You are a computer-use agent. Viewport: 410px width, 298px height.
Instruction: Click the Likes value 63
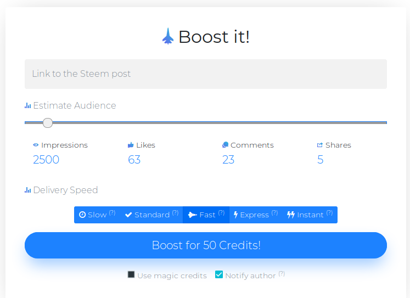pos(134,160)
